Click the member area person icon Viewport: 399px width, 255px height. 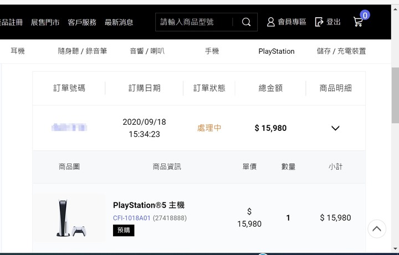pos(271,22)
